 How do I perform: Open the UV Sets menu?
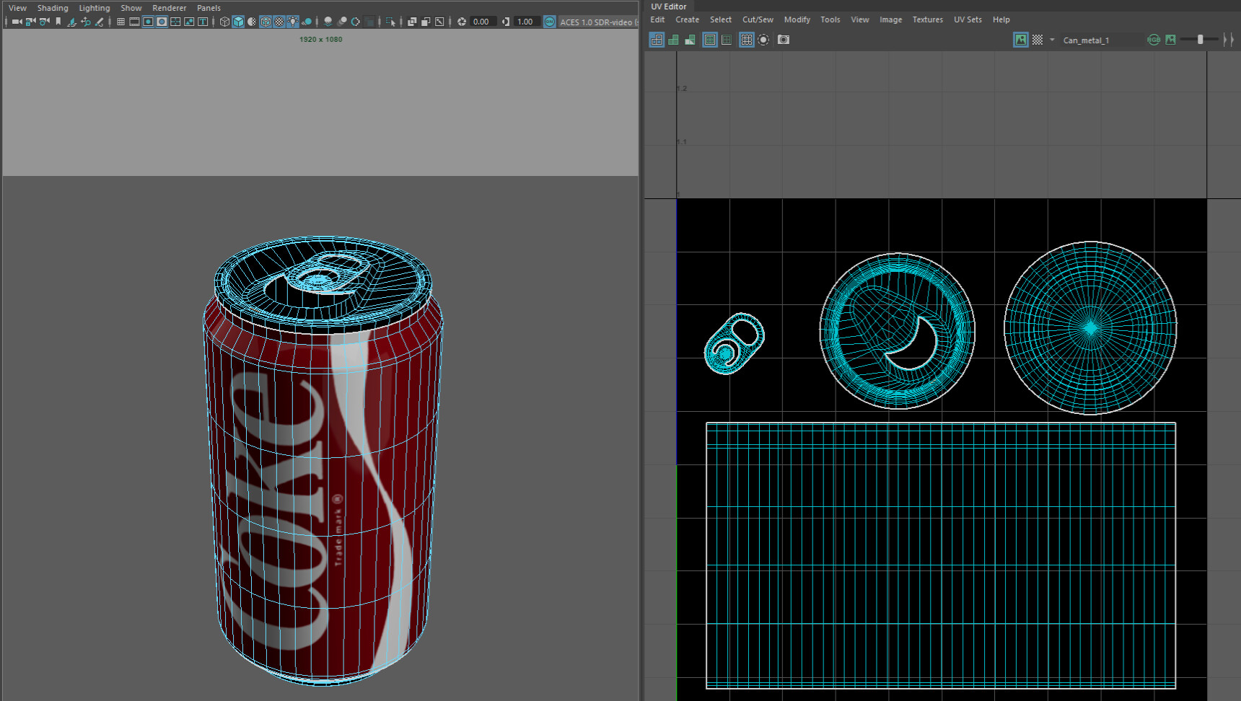(968, 19)
